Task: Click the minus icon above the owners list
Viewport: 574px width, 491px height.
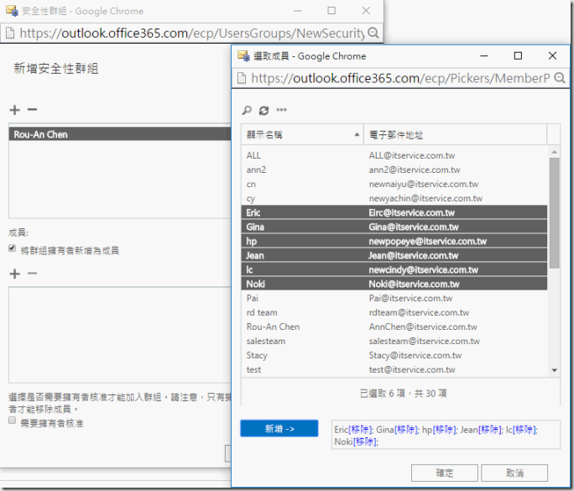Action: tap(32, 110)
